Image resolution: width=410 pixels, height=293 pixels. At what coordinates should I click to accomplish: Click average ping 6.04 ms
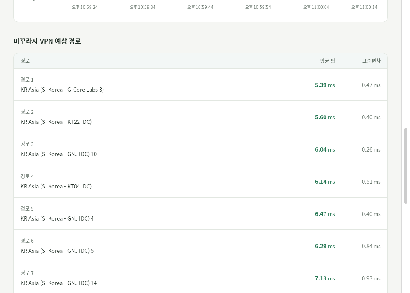point(325,149)
